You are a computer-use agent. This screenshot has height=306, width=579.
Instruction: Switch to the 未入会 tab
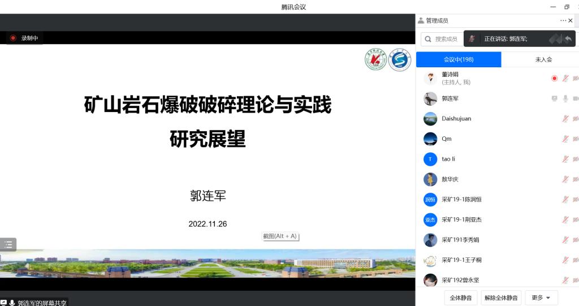[543, 59]
